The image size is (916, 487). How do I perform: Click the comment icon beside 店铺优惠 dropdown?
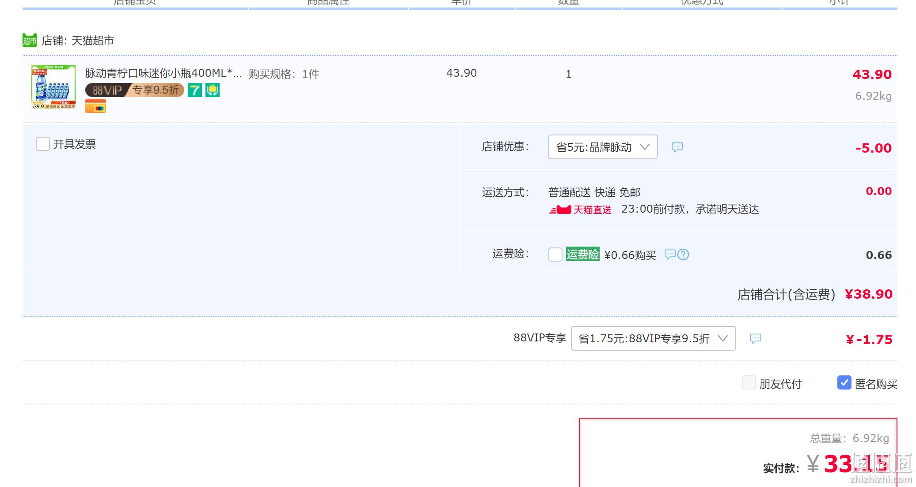click(677, 147)
